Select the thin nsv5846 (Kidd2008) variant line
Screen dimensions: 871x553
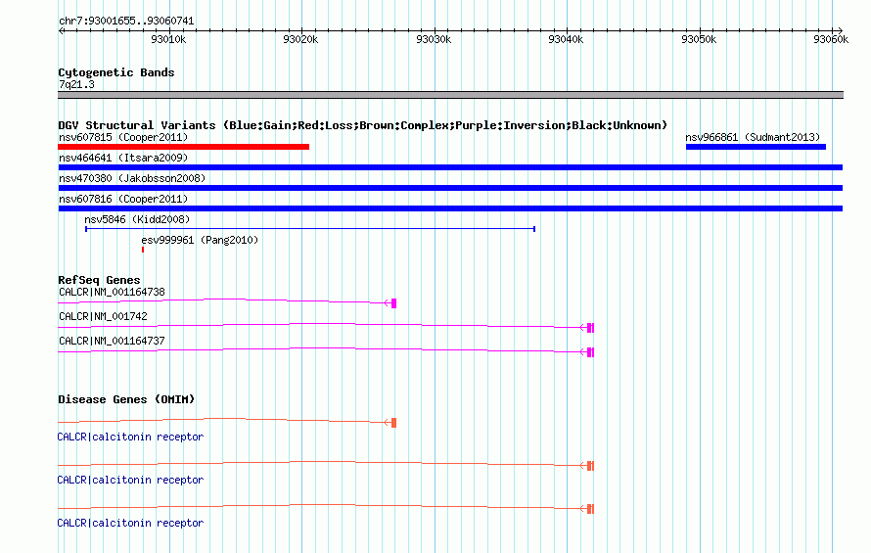click(310, 229)
